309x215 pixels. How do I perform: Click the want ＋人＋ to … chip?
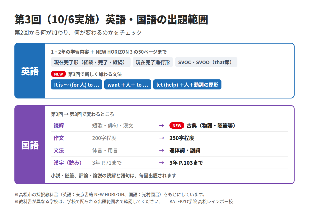coord(128,85)
